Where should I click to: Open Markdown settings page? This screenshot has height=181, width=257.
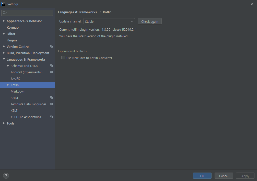click(x=18, y=92)
